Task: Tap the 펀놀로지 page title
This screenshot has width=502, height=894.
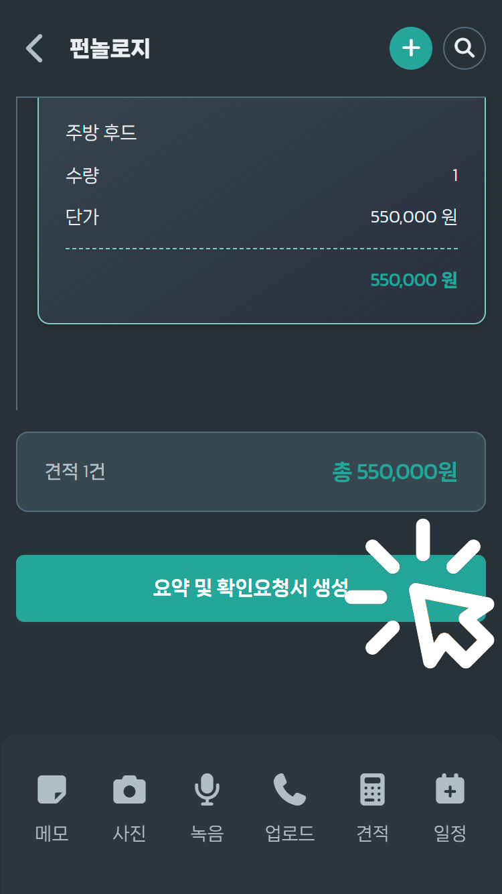Action: click(110, 49)
